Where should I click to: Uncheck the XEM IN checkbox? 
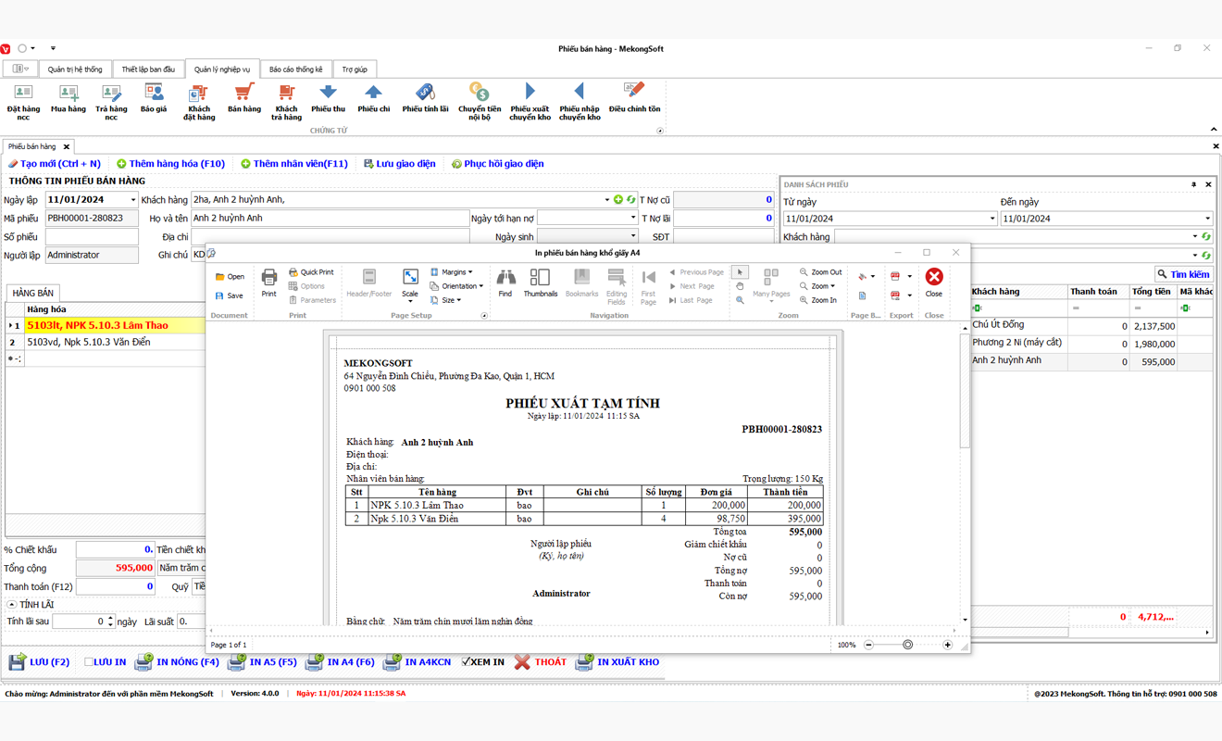pos(467,662)
